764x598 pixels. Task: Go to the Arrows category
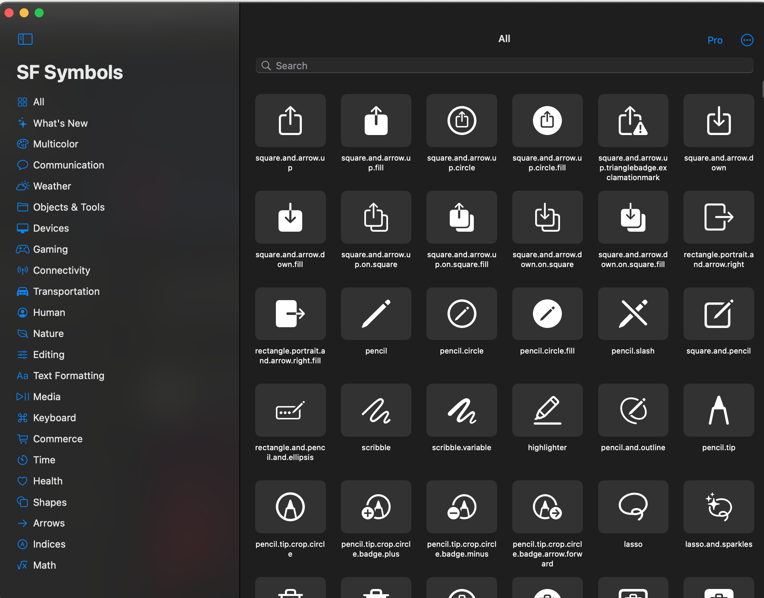tap(49, 523)
